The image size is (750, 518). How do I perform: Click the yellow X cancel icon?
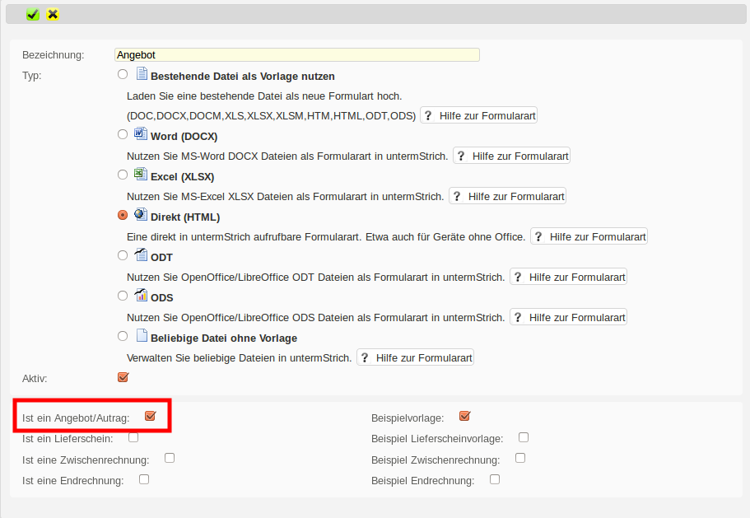pyautogui.click(x=53, y=14)
